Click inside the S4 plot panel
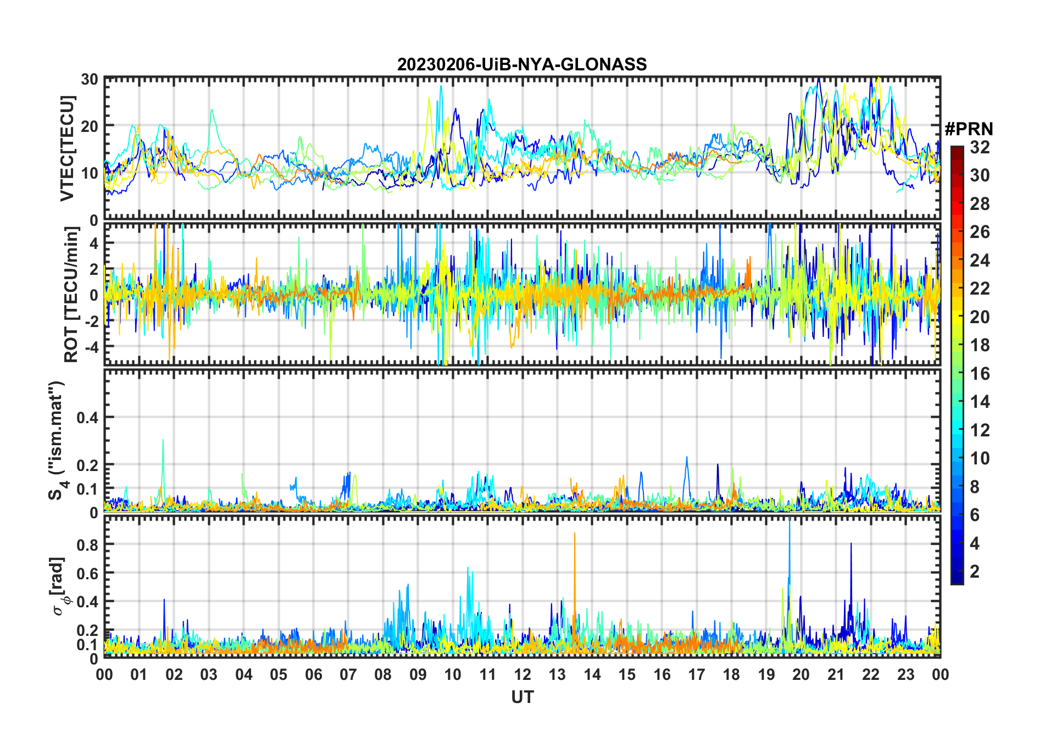 point(522,440)
